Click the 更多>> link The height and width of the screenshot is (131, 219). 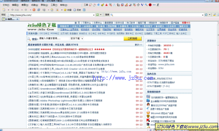pos(138,45)
